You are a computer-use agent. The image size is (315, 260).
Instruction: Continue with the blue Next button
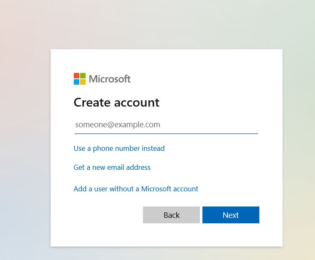click(231, 215)
